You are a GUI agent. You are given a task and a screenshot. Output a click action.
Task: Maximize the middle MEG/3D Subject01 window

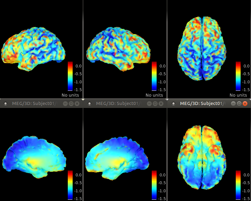pos(155,103)
